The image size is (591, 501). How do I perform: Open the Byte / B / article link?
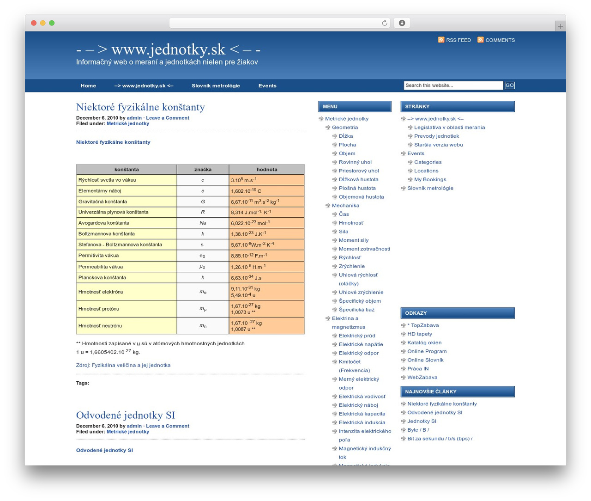418,430
